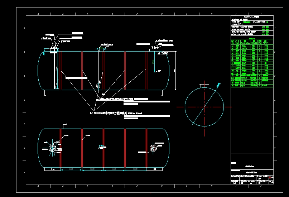This screenshot has height=197, width=289.
Task: Click zone number 5 on right border
Action: 275,76
